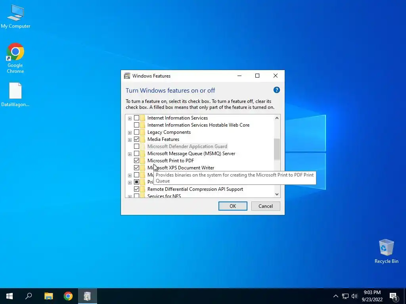Expand the Services for NFS node
The image size is (406, 304).
click(x=130, y=196)
